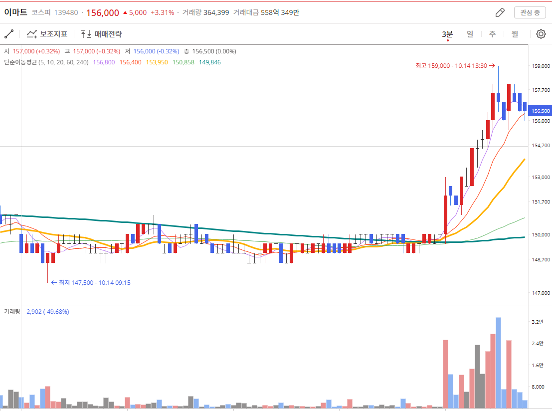Click the 147,000 price axis label

tap(541, 293)
